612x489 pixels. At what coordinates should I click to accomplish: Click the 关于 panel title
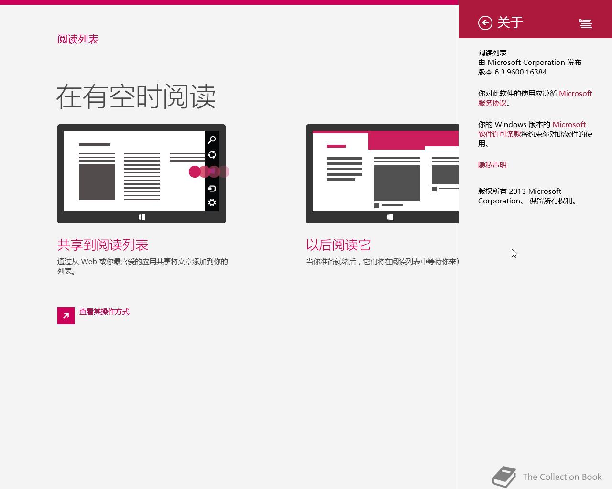click(510, 22)
